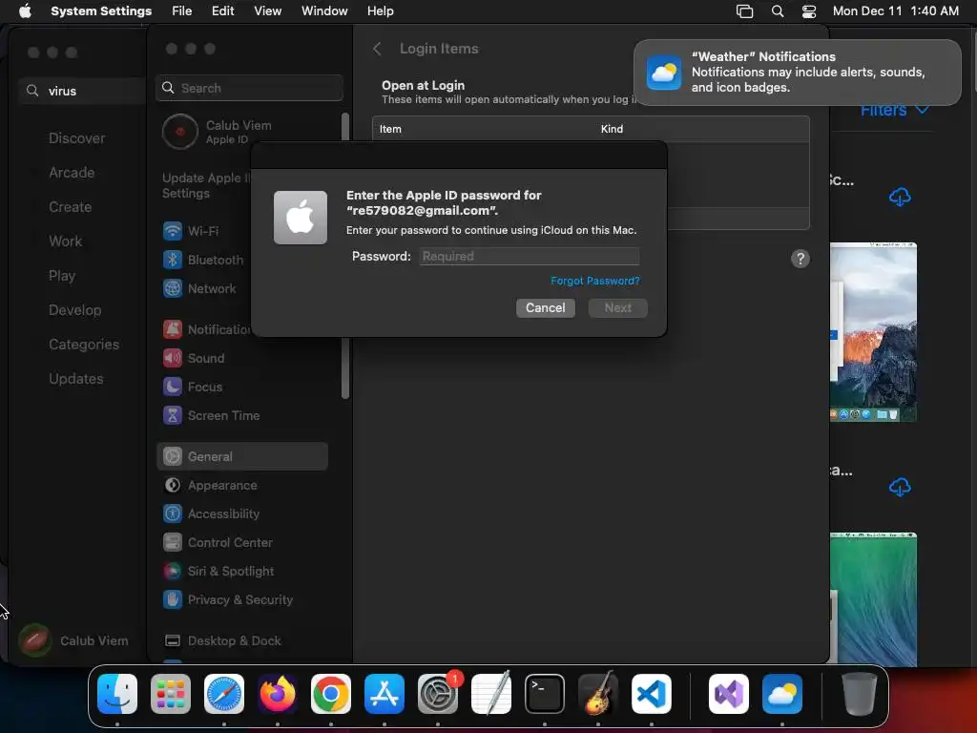977x733 pixels.
Task: Open the App Store Dock icon
Action: coord(385,694)
